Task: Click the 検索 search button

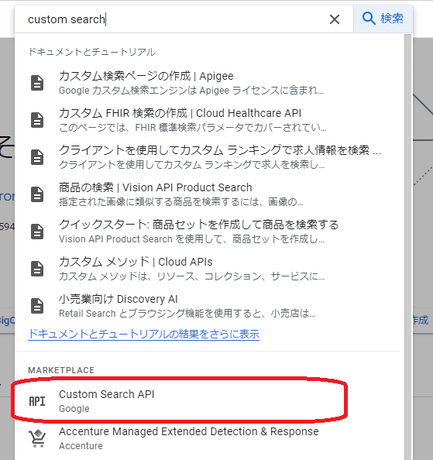Action: coord(383,19)
